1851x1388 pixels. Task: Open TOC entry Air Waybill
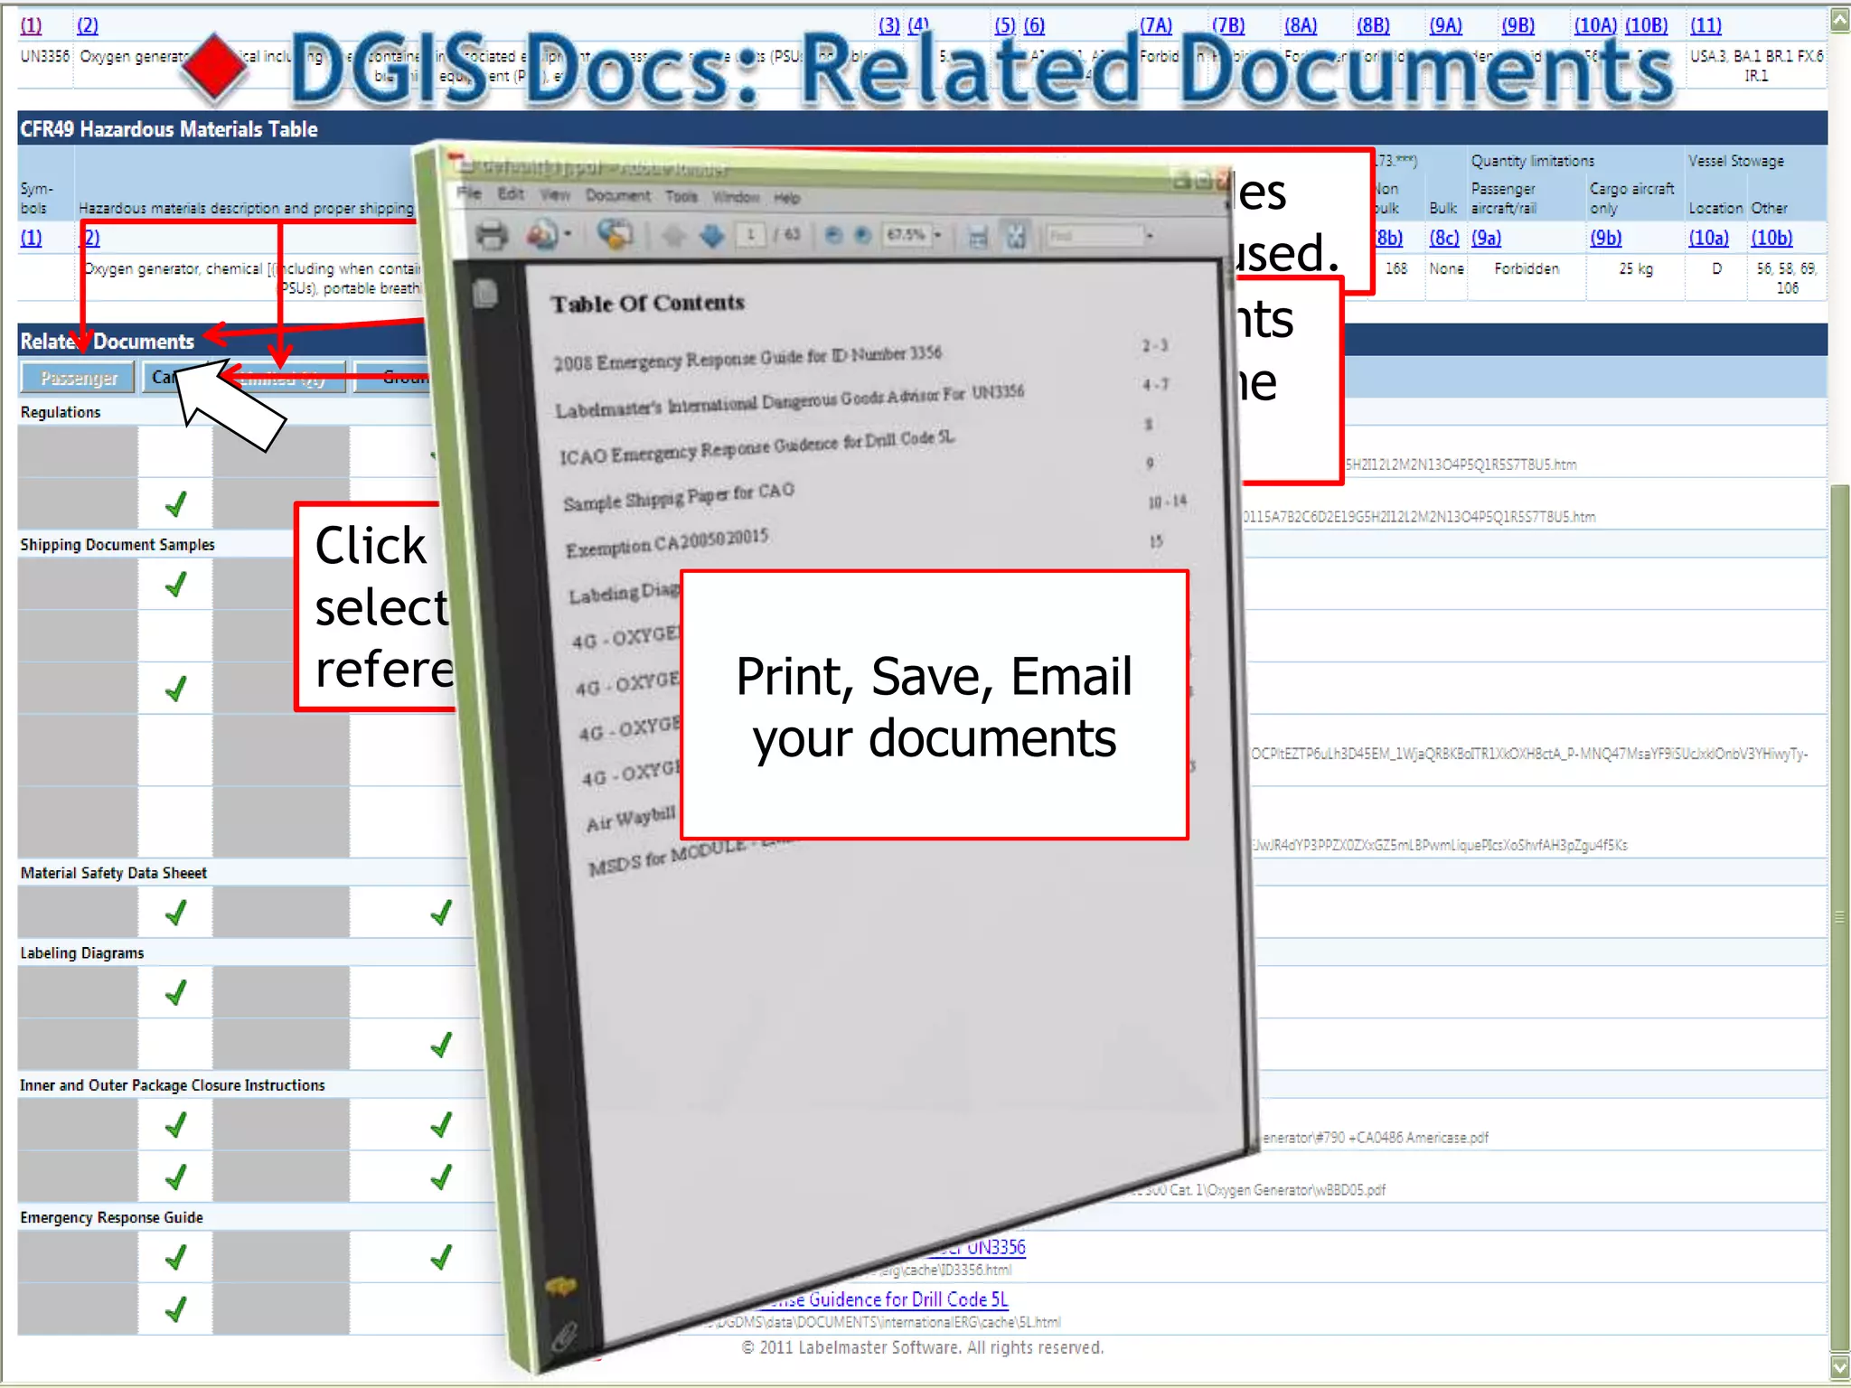tap(631, 819)
